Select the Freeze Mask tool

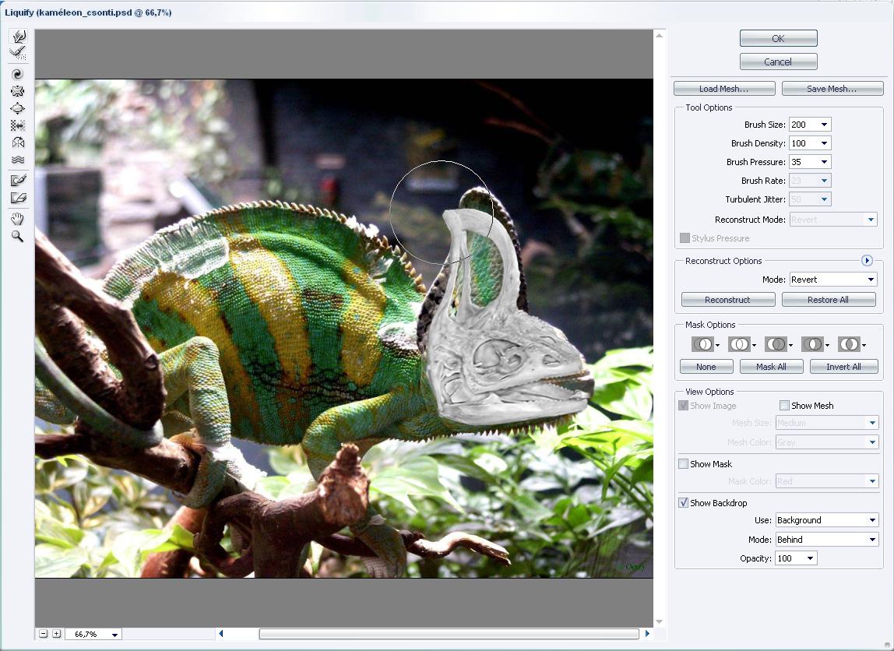18,180
